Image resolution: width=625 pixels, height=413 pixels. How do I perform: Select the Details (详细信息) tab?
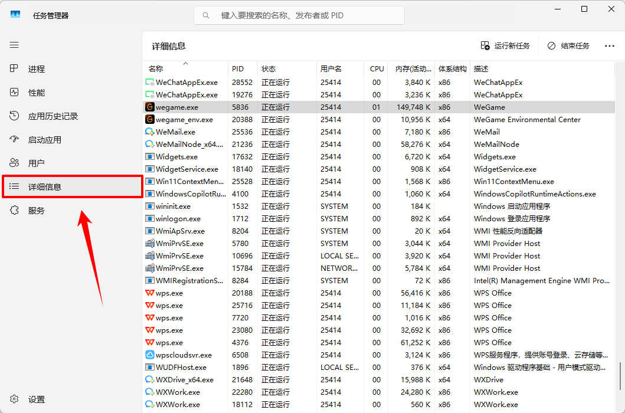pos(72,186)
